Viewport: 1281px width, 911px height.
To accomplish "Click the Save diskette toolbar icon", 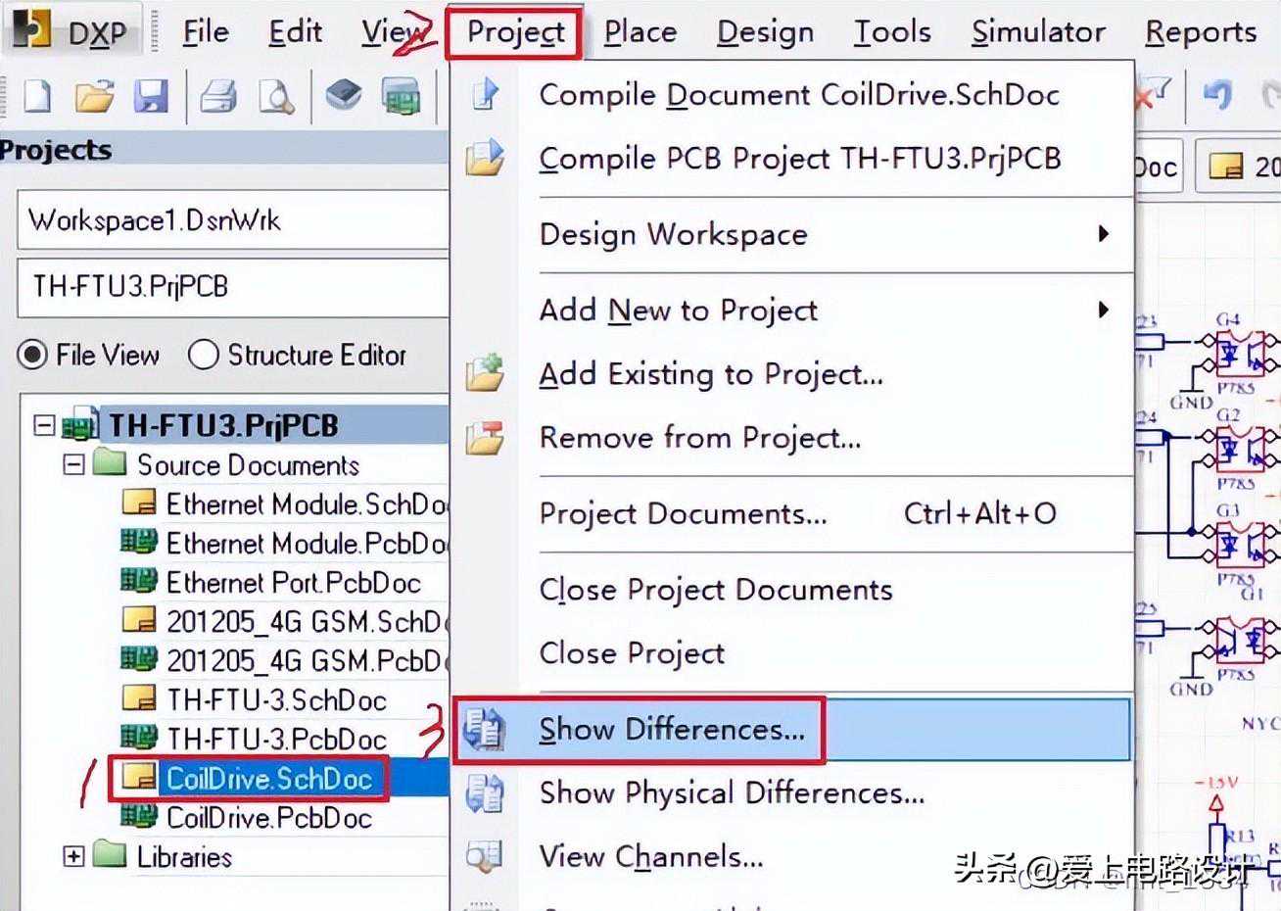I will [151, 96].
